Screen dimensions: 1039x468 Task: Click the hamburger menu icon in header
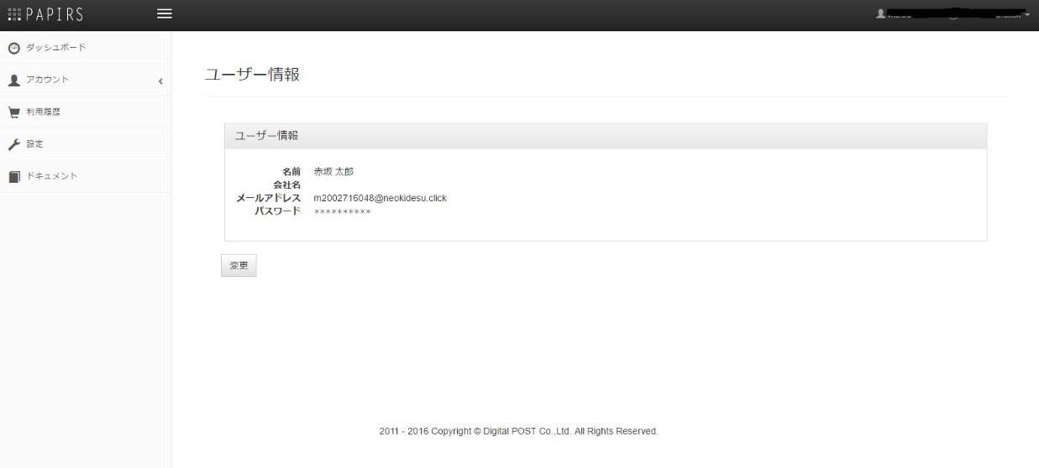pos(165,14)
